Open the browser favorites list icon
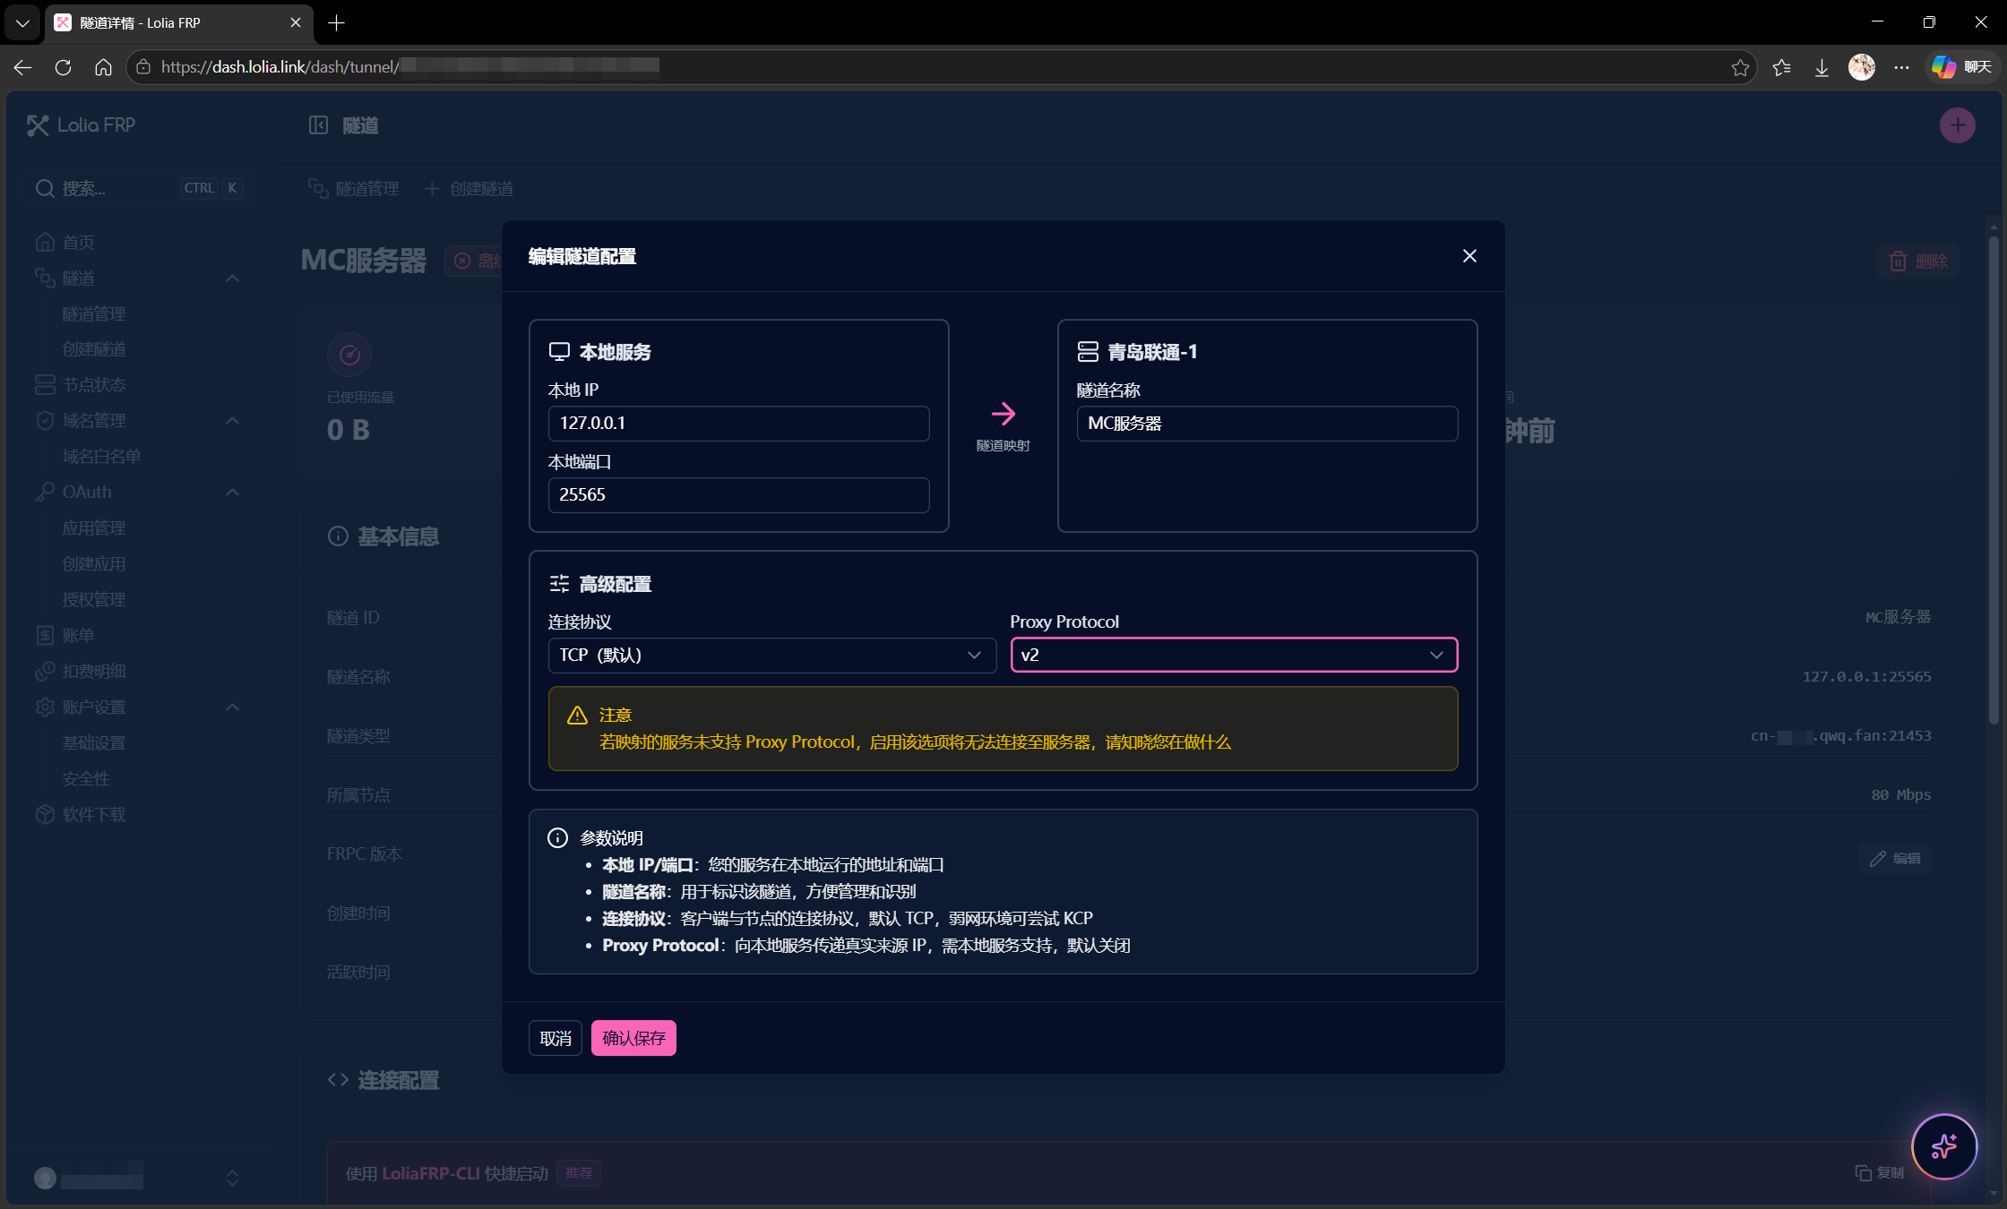The width and height of the screenshot is (2007, 1209). point(1781,67)
